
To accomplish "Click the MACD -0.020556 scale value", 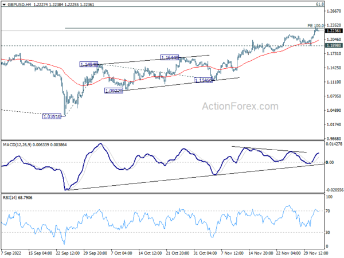I will point(334,190).
